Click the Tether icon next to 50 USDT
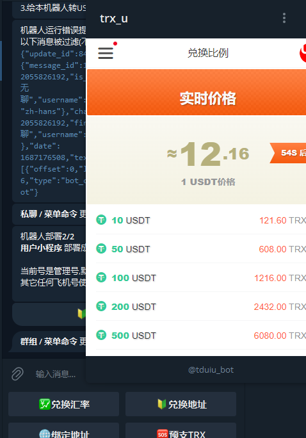This screenshot has height=438, width=306. 101,248
